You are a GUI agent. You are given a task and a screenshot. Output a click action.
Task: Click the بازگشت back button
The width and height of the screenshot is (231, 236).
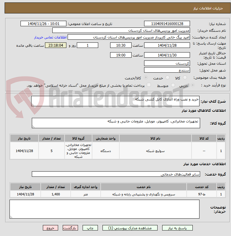(x=70, y=228)
